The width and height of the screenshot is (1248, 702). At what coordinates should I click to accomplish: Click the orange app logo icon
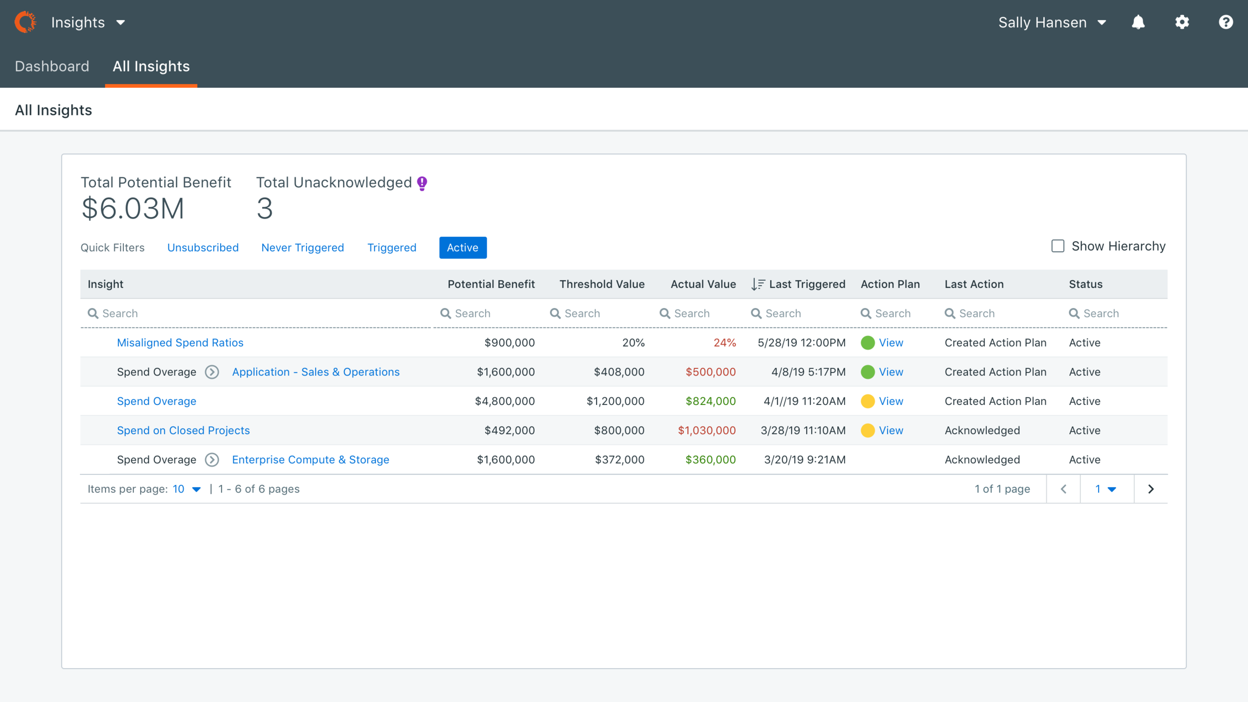[25, 22]
